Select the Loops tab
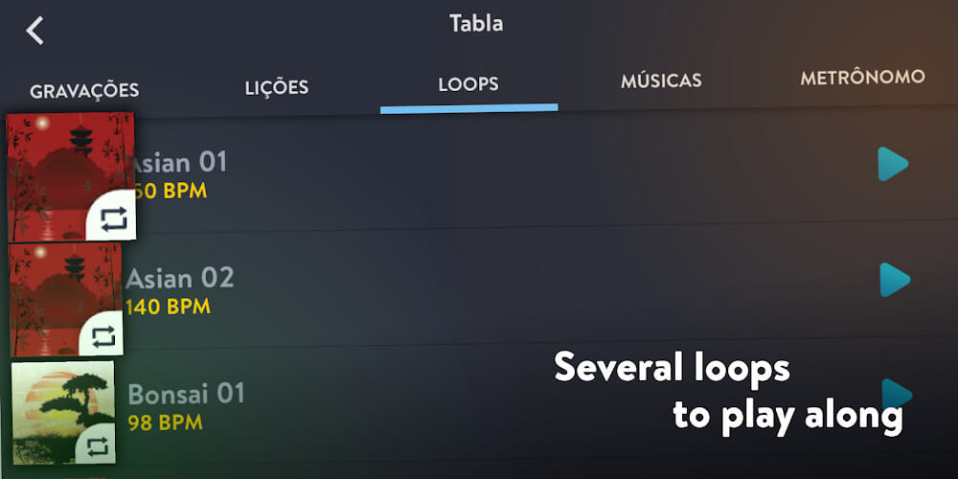The width and height of the screenshot is (958, 479). click(468, 84)
